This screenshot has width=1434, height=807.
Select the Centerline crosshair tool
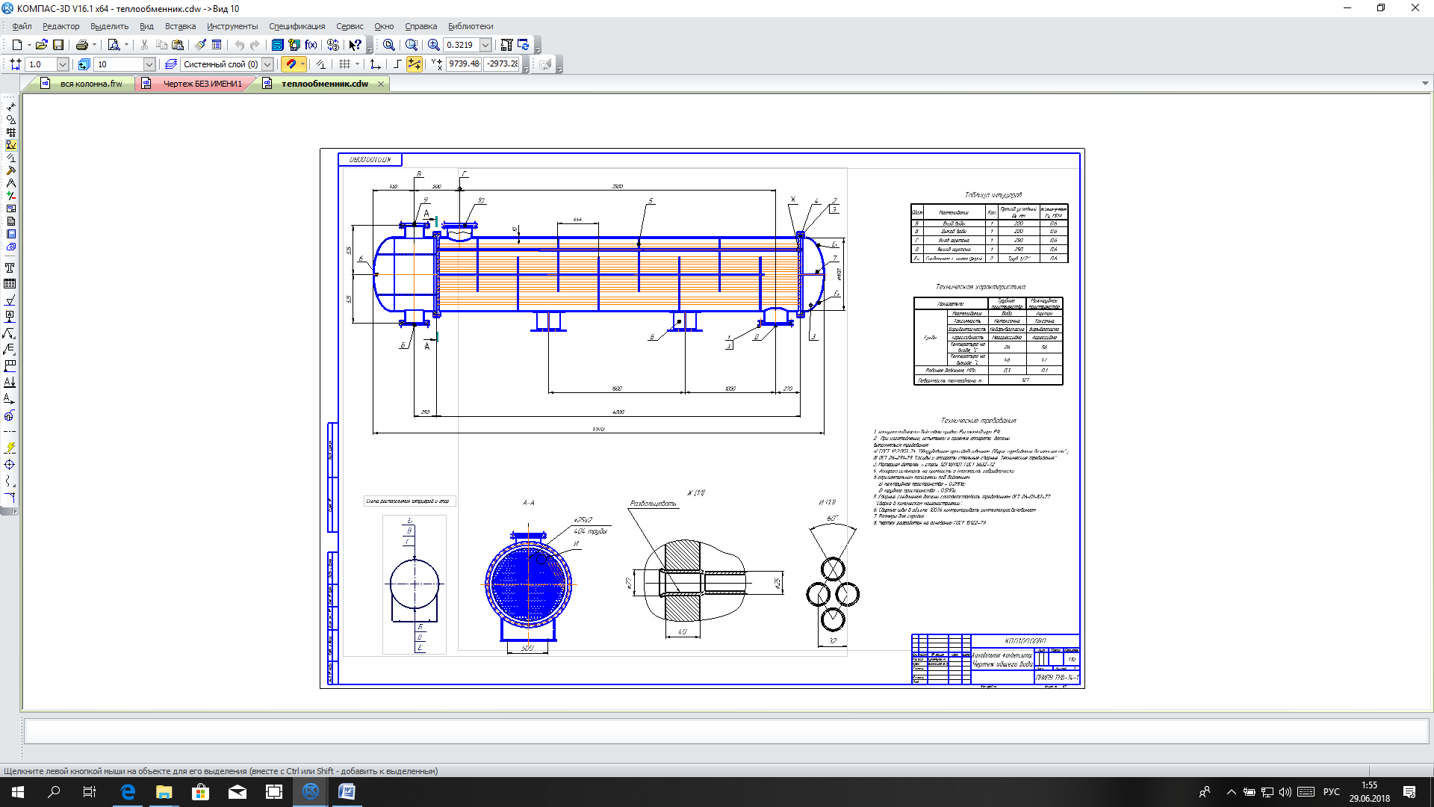(x=10, y=465)
